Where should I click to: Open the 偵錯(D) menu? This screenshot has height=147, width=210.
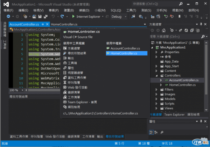point(84,10)
